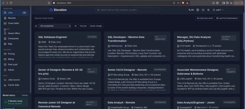Toggle light theme with sun icon

tap(208, 10)
